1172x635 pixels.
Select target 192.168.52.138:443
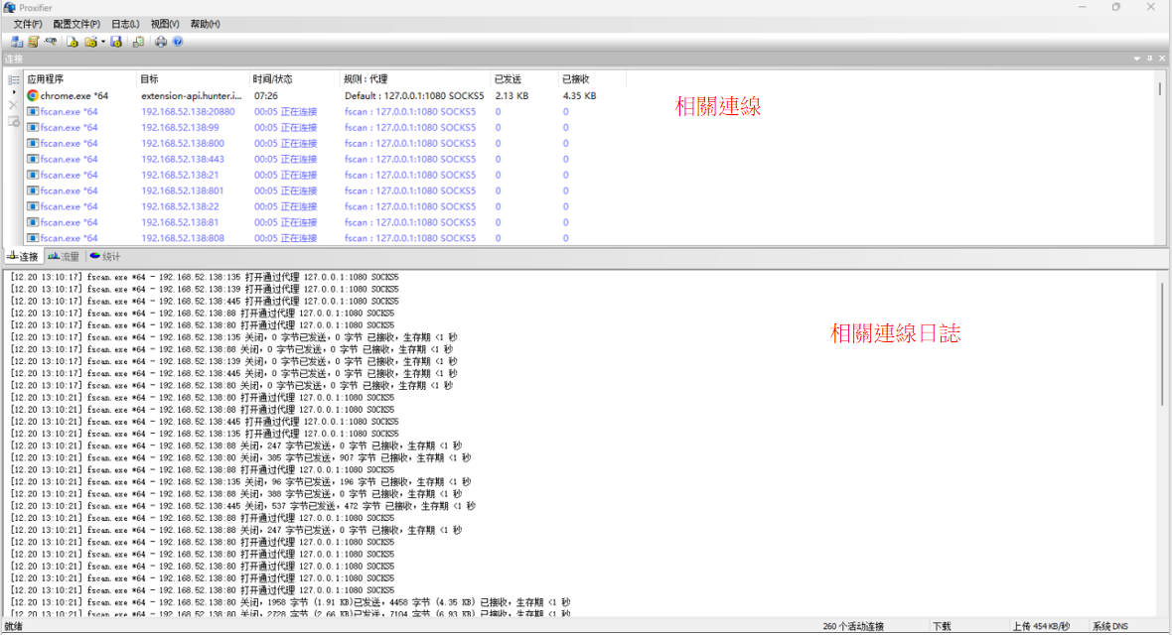click(x=183, y=159)
